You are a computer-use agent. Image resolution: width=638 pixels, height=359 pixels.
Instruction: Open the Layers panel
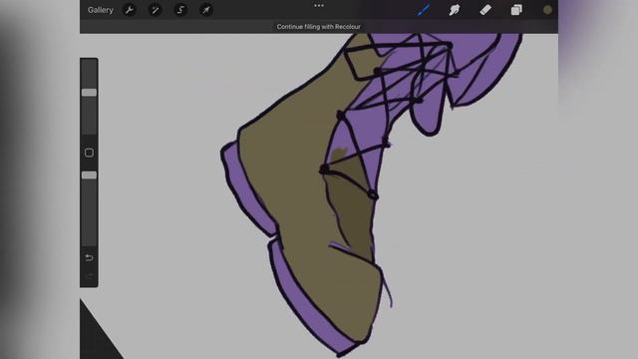coord(516,10)
